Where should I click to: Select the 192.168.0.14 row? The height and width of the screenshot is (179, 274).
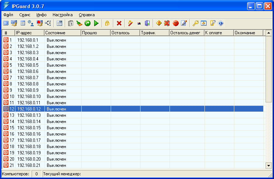click(133, 122)
